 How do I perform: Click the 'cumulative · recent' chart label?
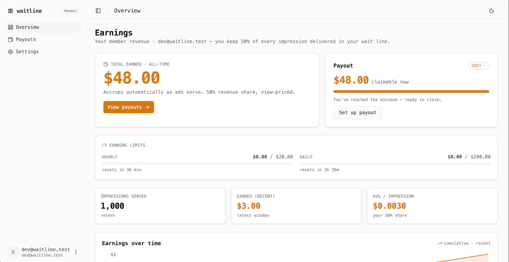tap(467, 243)
